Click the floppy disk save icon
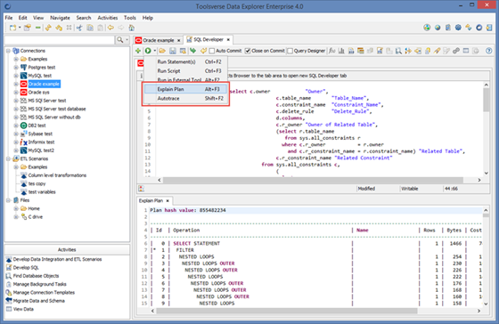The height and width of the screenshot is (324, 499). coord(173,51)
